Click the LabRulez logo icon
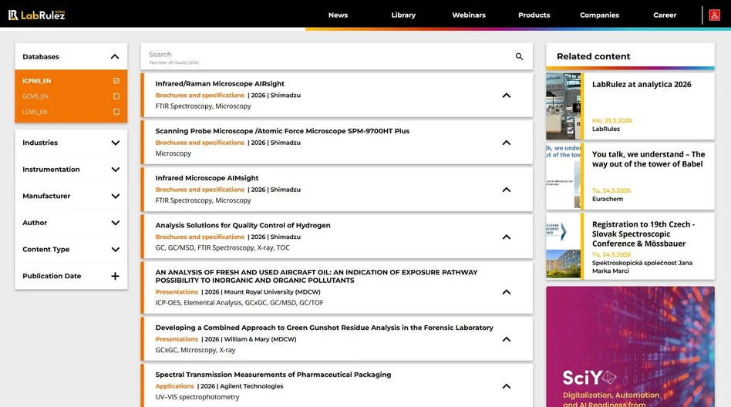The height and width of the screenshot is (407, 731). click(13, 15)
